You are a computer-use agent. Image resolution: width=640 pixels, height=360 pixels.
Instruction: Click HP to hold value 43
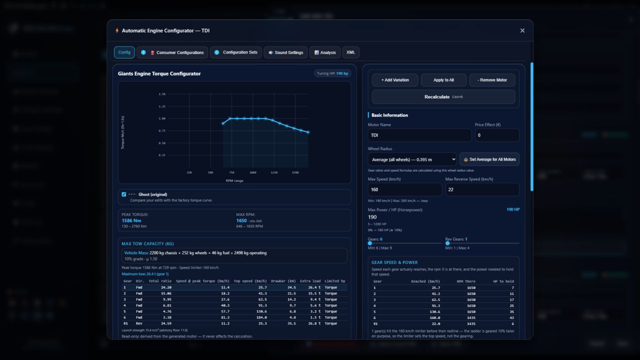511,317
